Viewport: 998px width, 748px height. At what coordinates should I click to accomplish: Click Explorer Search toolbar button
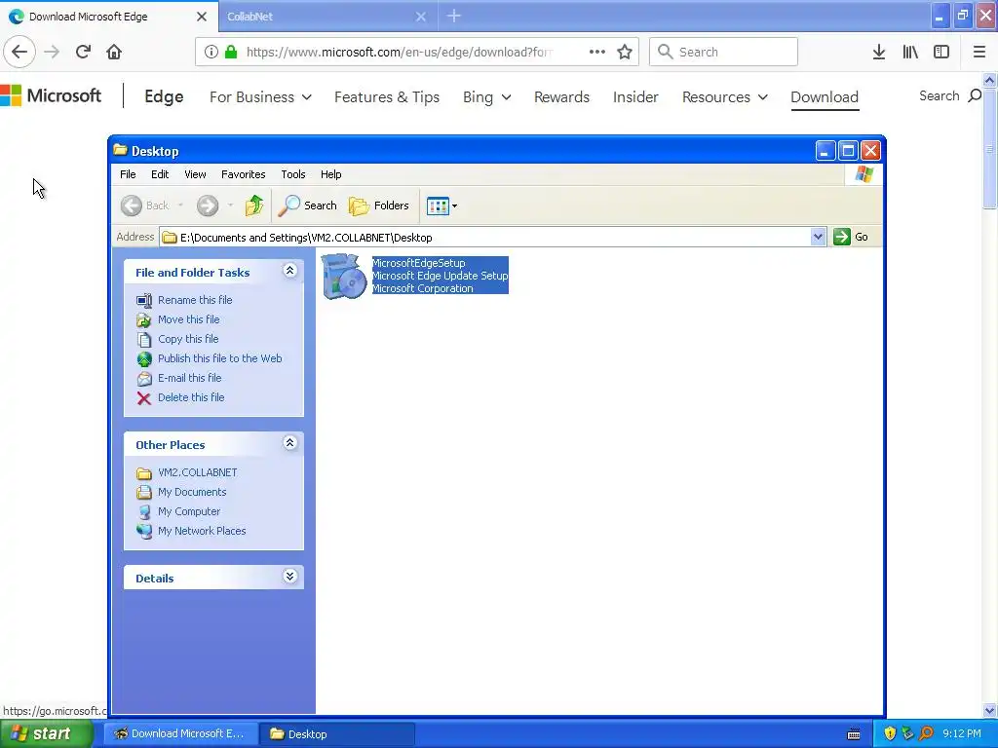tap(307, 205)
